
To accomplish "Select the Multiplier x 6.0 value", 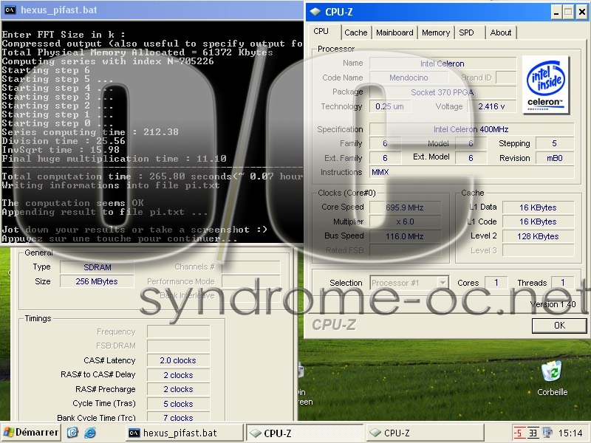I will pyautogui.click(x=405, y=221).
